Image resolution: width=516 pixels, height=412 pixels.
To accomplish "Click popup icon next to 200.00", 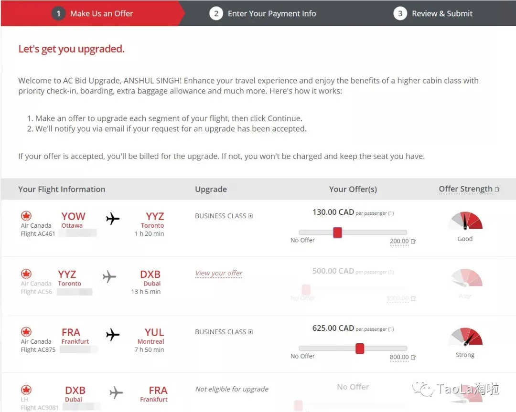I will point(413,241).
